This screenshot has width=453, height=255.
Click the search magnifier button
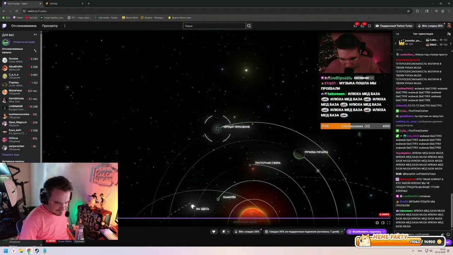click(x=249, y=26)
